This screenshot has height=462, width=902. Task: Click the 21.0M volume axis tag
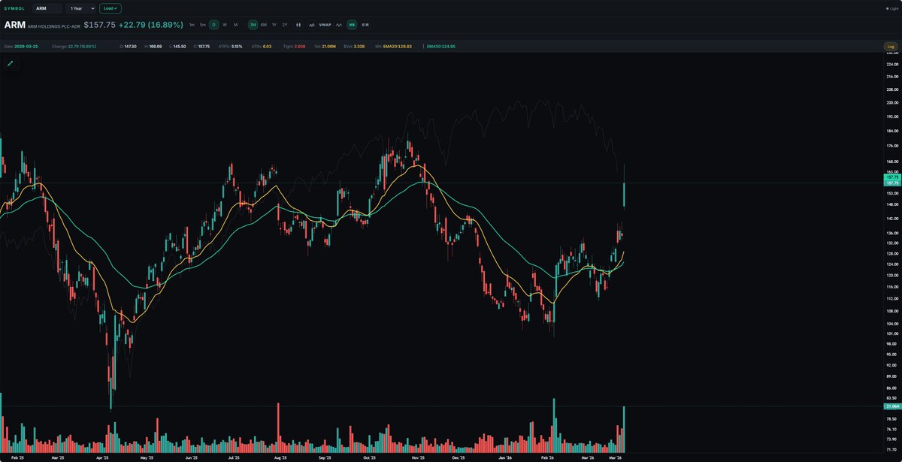pos(892,406)
